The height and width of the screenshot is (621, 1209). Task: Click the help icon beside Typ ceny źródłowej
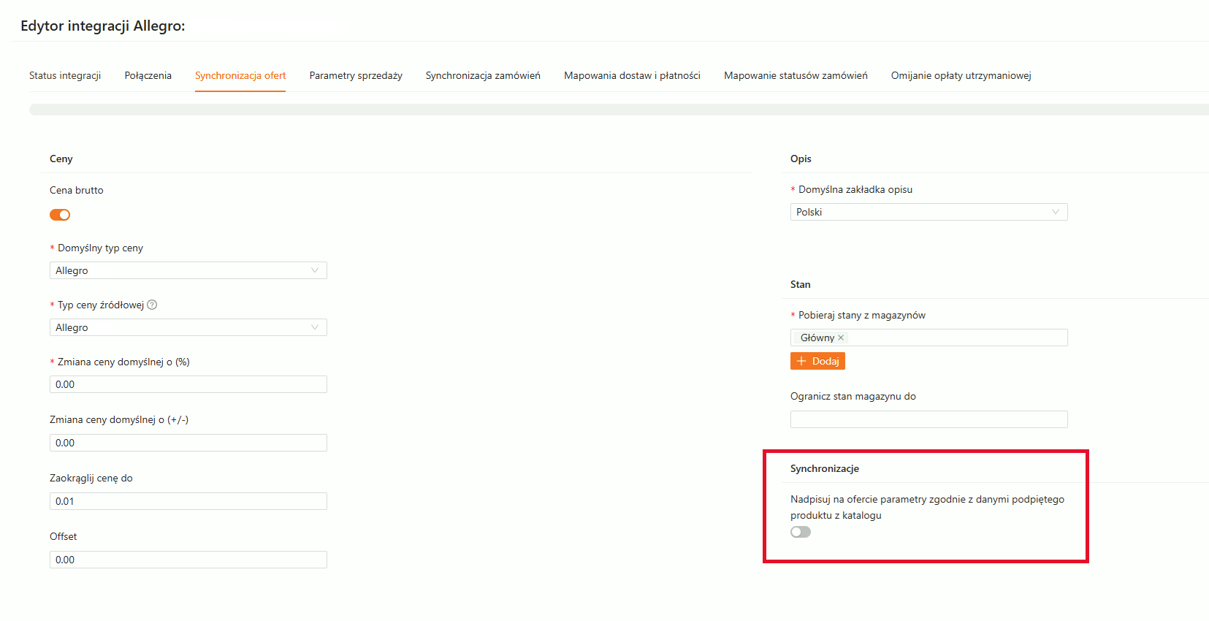pos(152,305)
